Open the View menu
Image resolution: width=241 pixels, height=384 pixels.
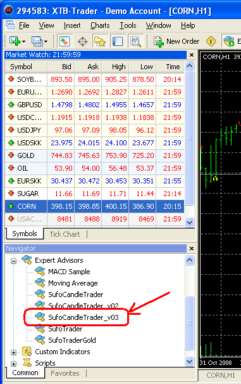46,25
